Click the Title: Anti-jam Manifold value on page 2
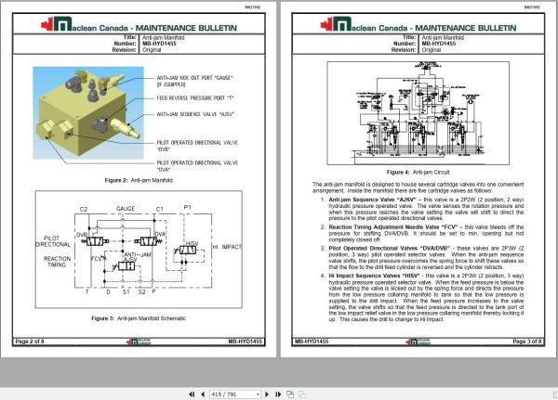 tap(164, 38)
